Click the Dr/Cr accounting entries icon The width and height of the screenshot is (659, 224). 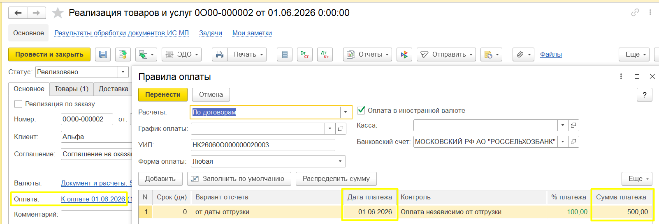pyautogui.click(x=305, y=55)
